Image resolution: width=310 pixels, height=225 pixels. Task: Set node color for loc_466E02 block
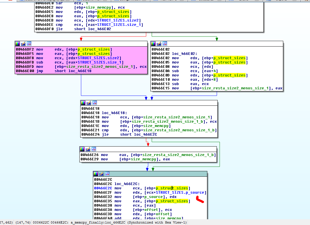[154, 44]
